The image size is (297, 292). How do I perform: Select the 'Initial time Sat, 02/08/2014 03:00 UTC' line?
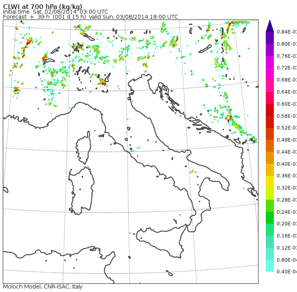click(x=55, y=12)
